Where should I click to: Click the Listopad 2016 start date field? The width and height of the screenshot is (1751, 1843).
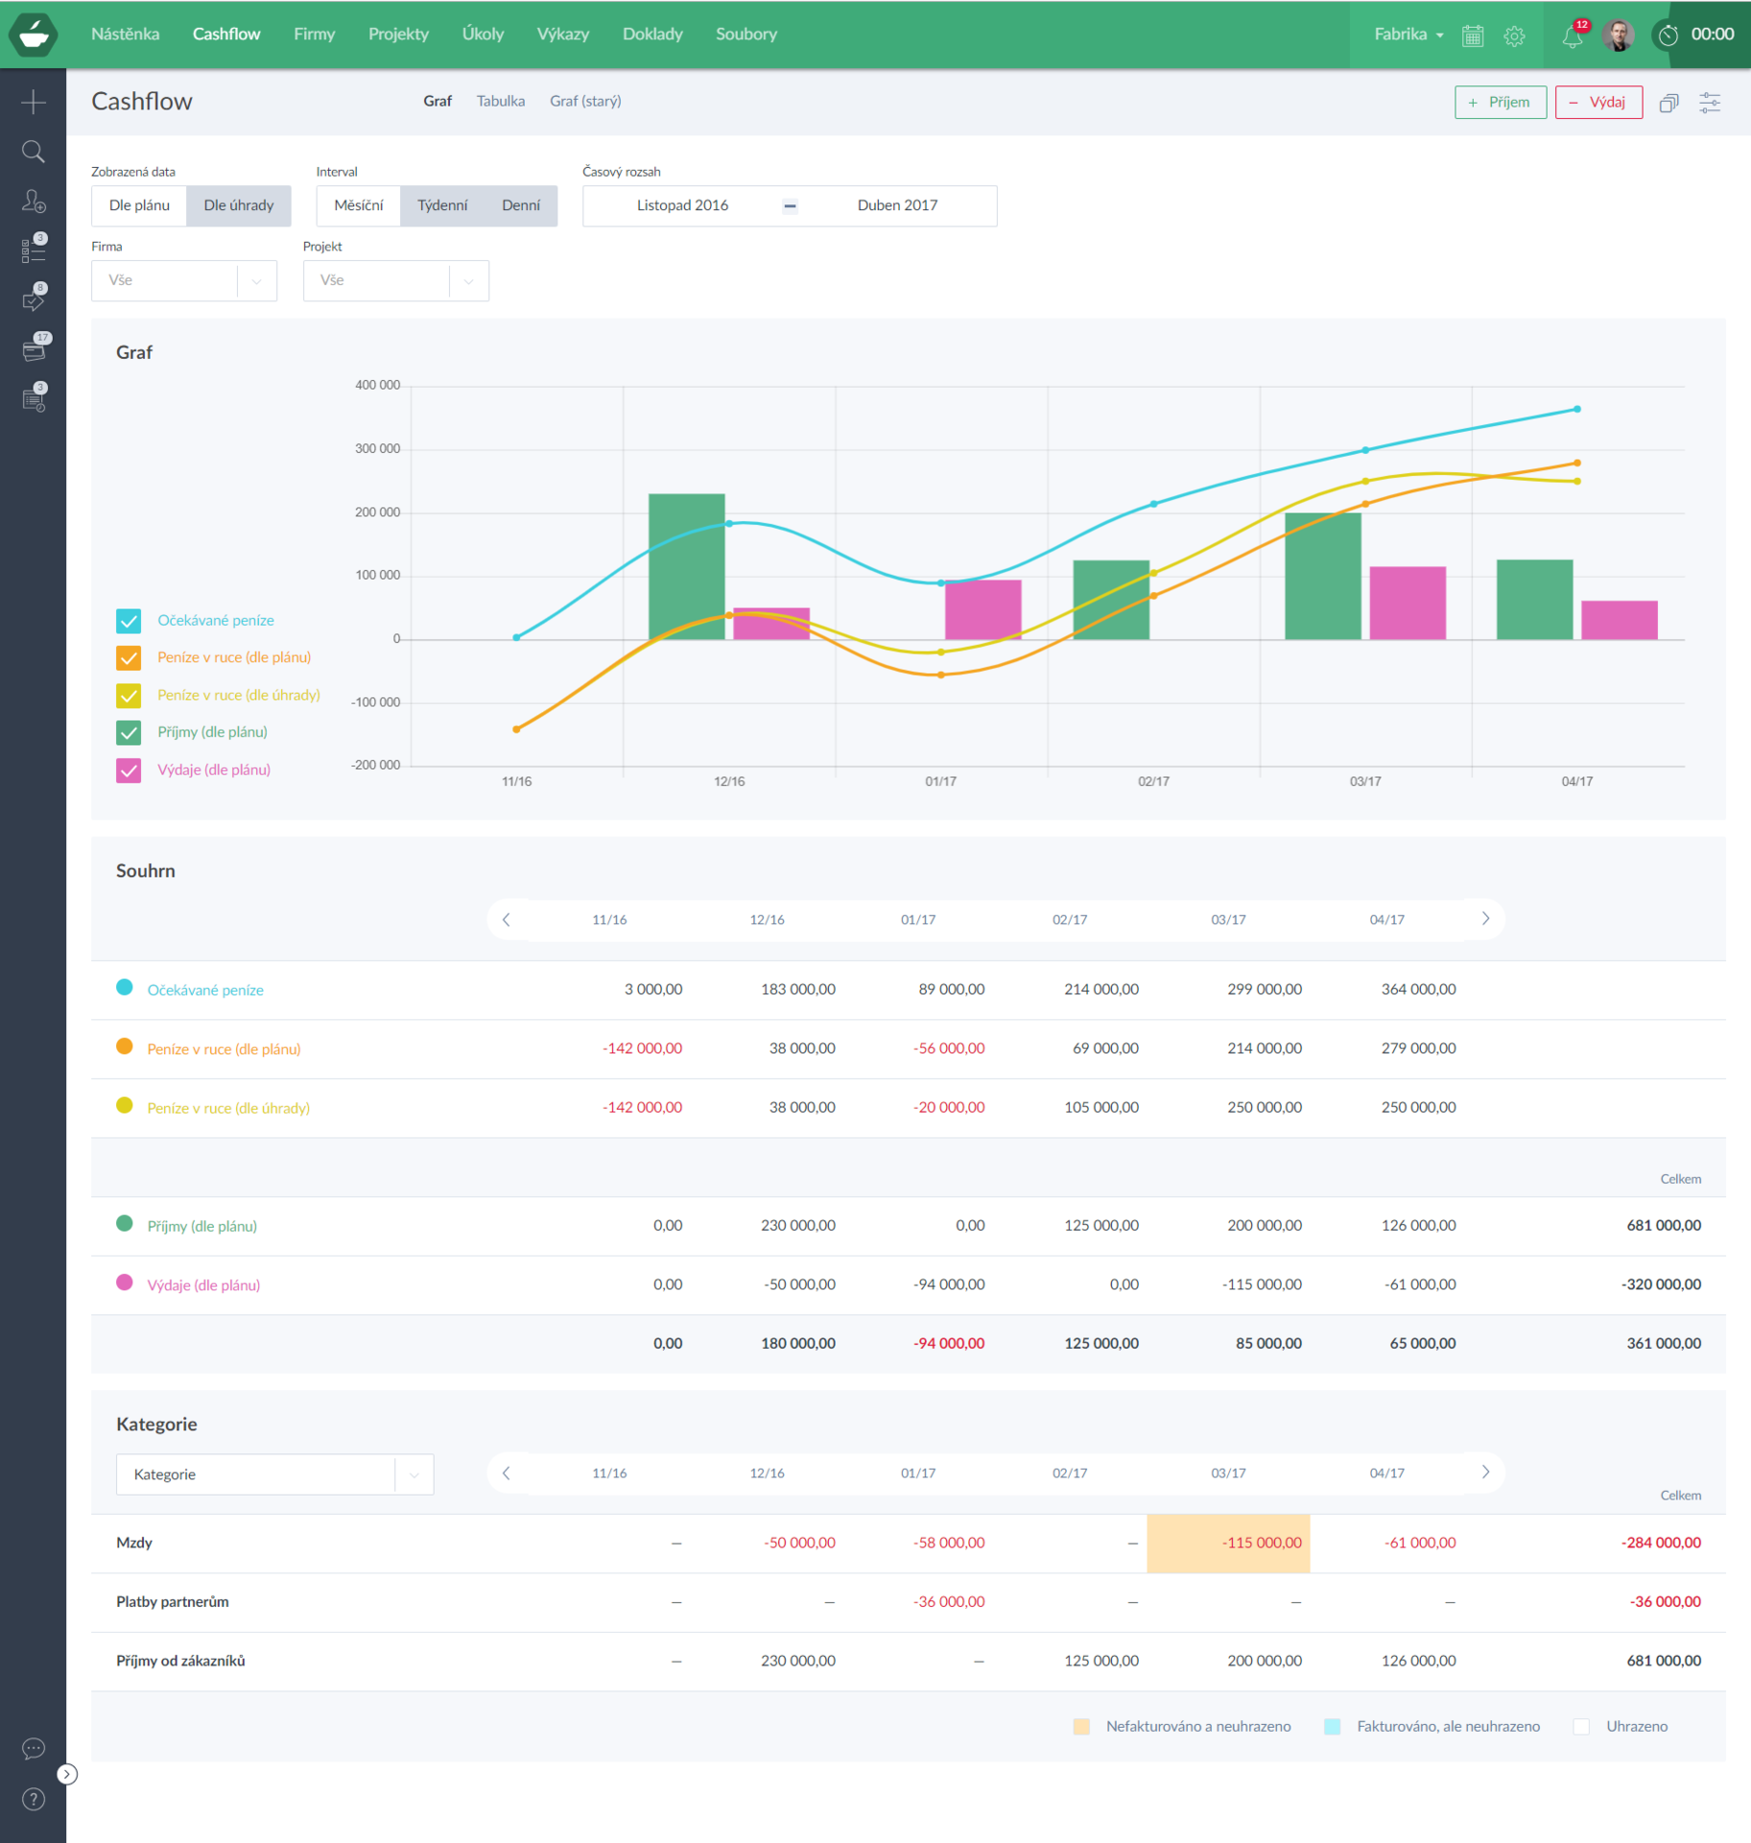(x=682, y=205)
